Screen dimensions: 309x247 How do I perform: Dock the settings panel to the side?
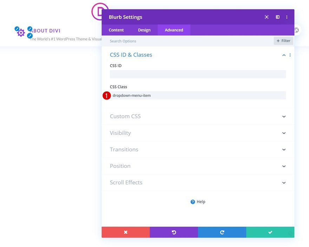coord(277,17)
